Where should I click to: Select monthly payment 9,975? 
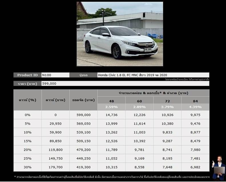click(x=195, y=115)
